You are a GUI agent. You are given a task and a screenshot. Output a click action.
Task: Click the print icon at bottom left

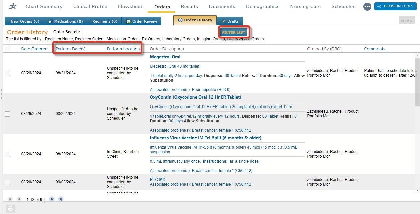[11, 209]
